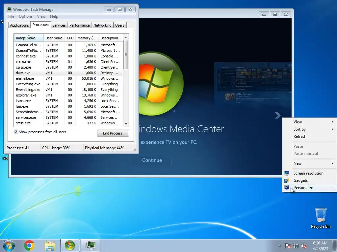Select the dwm.exe process row

tap(68, 73)
